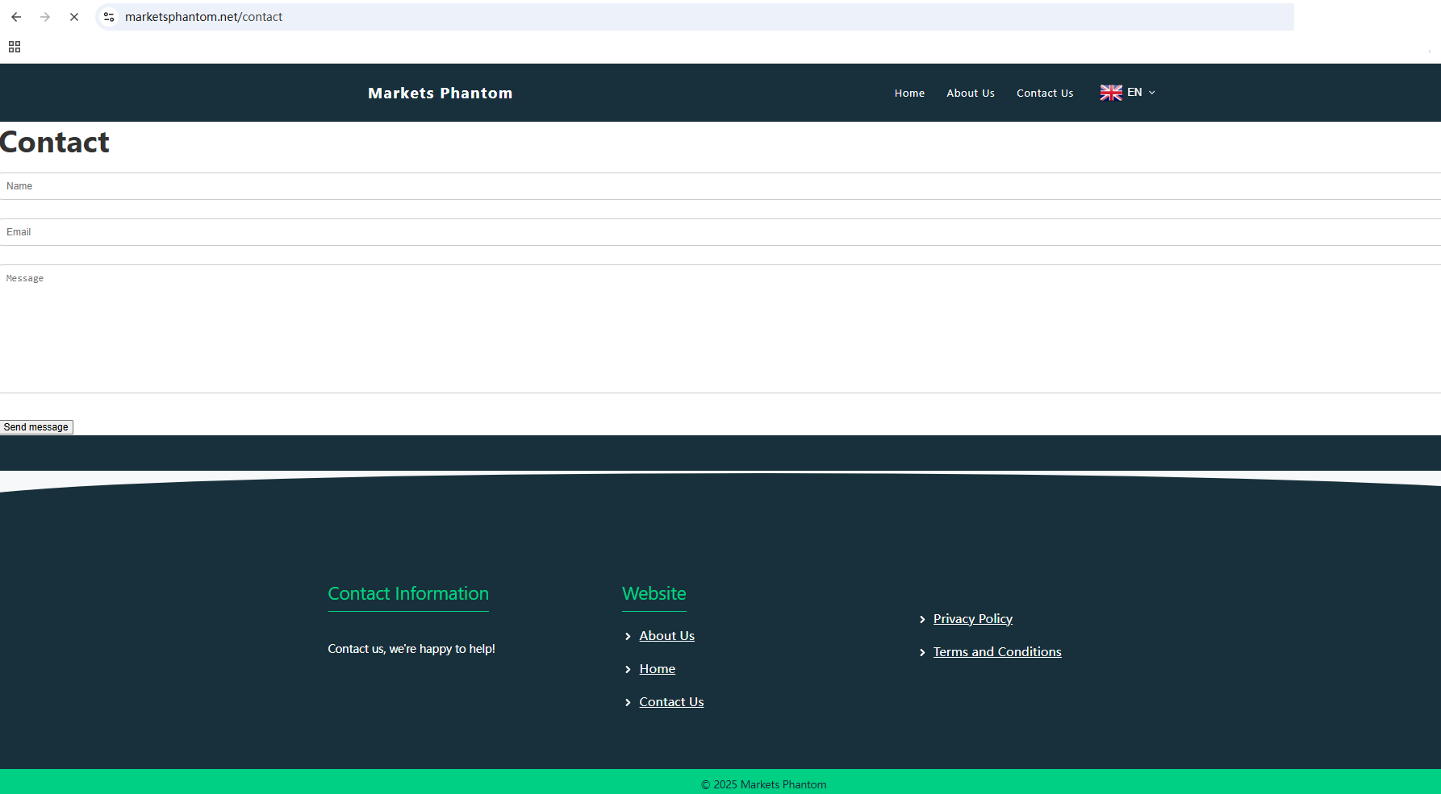Stop page loading with X button

click(x=74, y=17)
